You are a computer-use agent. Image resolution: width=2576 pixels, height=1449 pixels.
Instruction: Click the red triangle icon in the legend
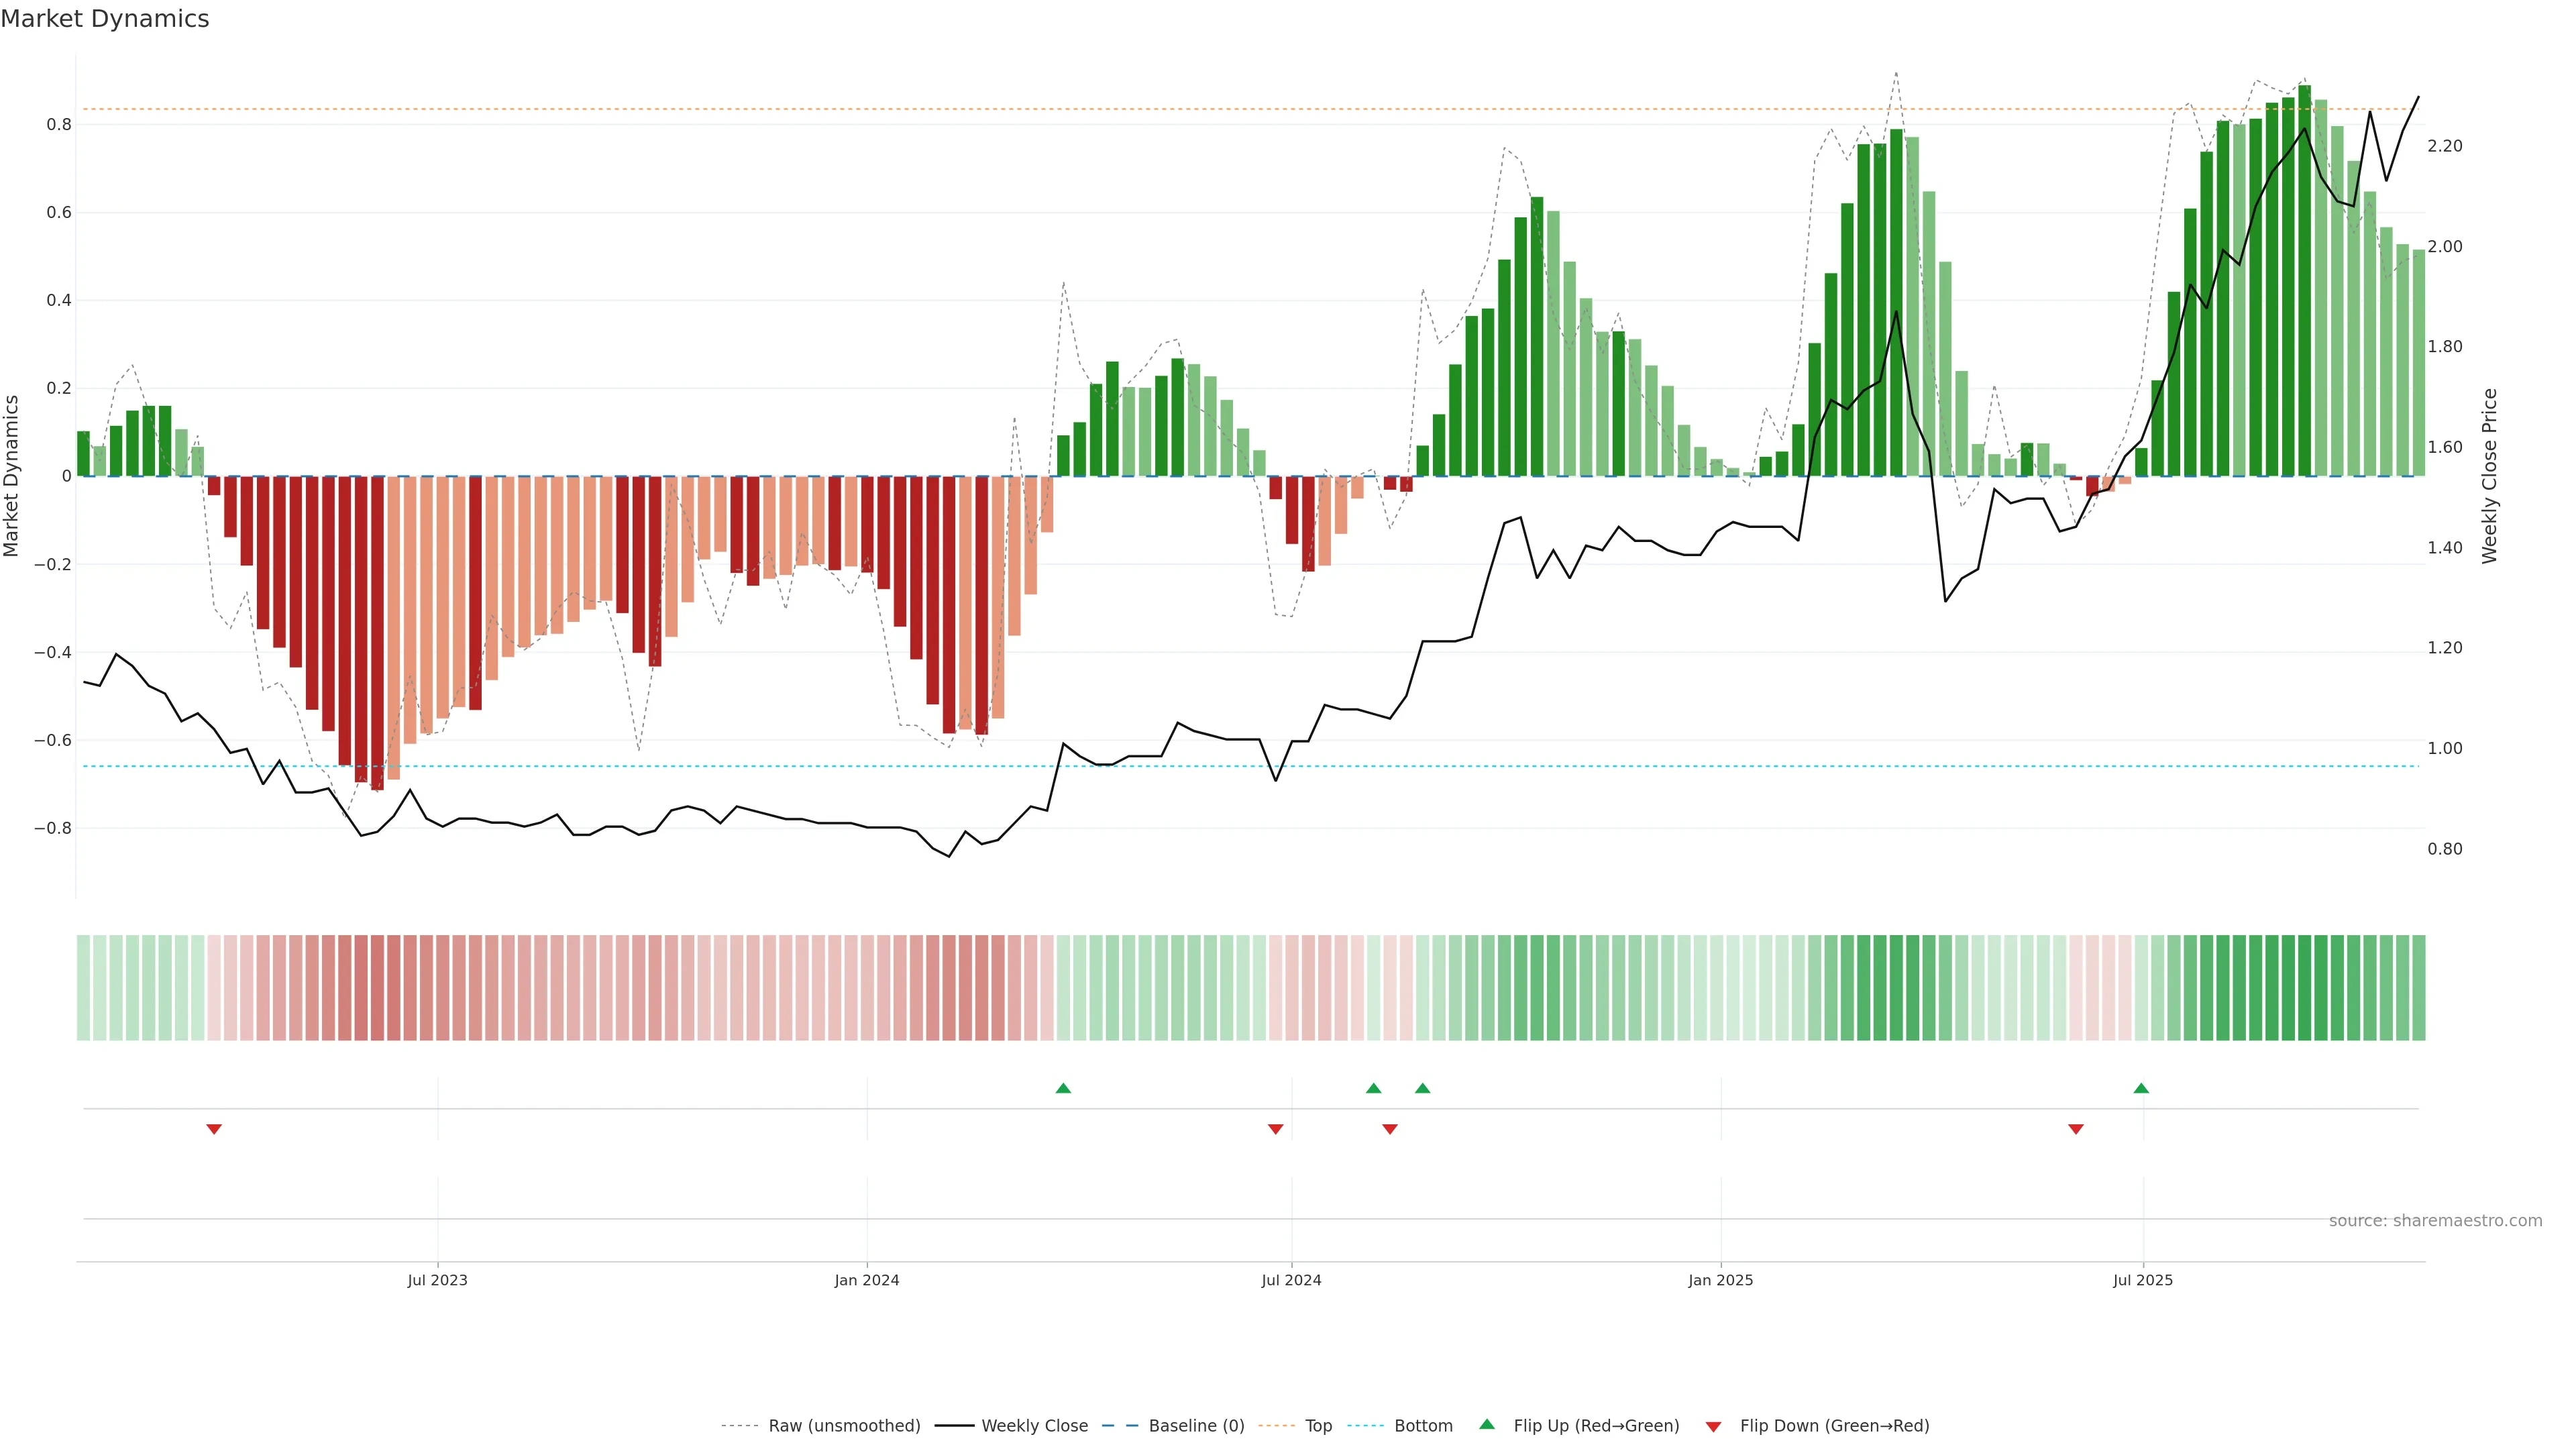(x=1713, y=1427)
